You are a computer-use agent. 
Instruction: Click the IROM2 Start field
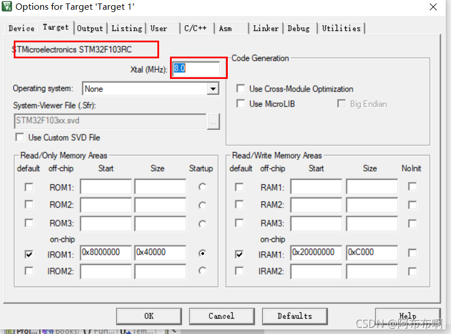point(106,272)
